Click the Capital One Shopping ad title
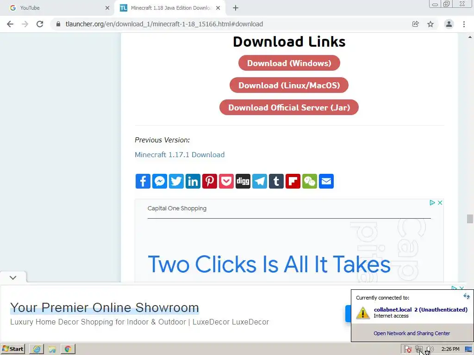Screen dimensions: 474x355 177,208
